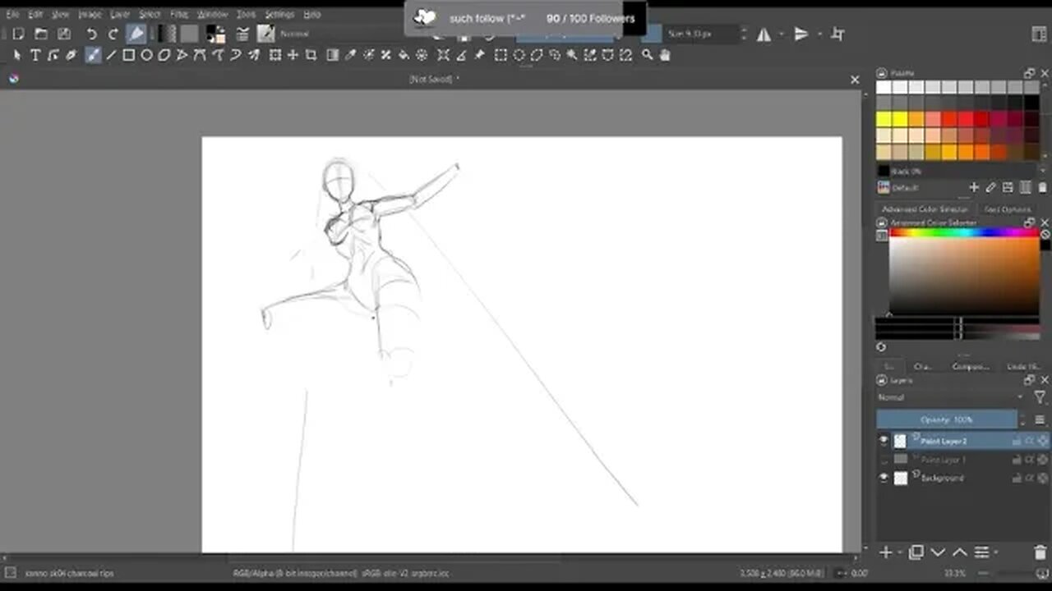Image resolution: width=1052 pixels, height=591 pixels.
Task: Duplicate the selected layer
Action: [x=916, y=552]
